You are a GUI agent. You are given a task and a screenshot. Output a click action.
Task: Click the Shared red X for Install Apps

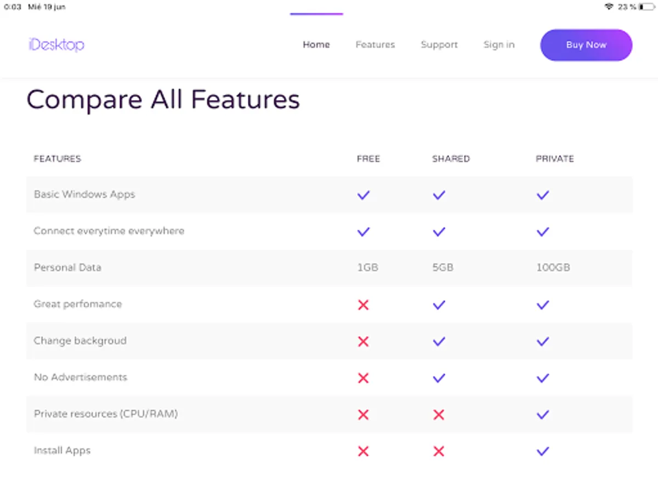(439, 451)
